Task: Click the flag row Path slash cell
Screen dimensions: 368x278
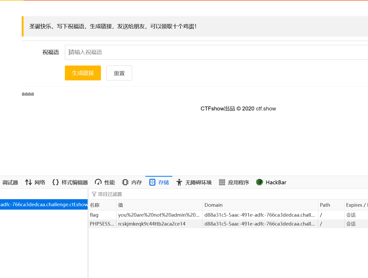Action: click(x=331, y=215)
